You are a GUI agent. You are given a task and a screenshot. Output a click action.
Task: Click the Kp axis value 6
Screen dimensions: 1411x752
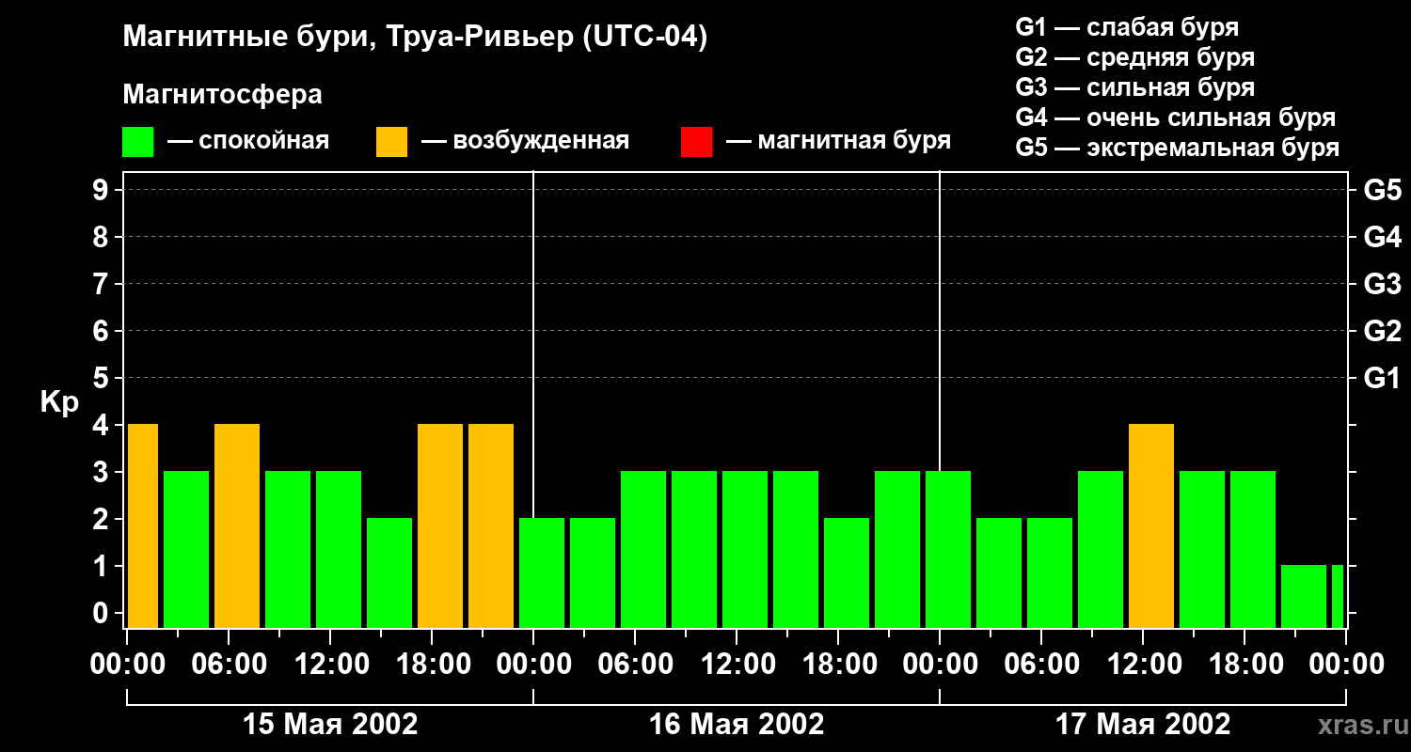[103, 331]
